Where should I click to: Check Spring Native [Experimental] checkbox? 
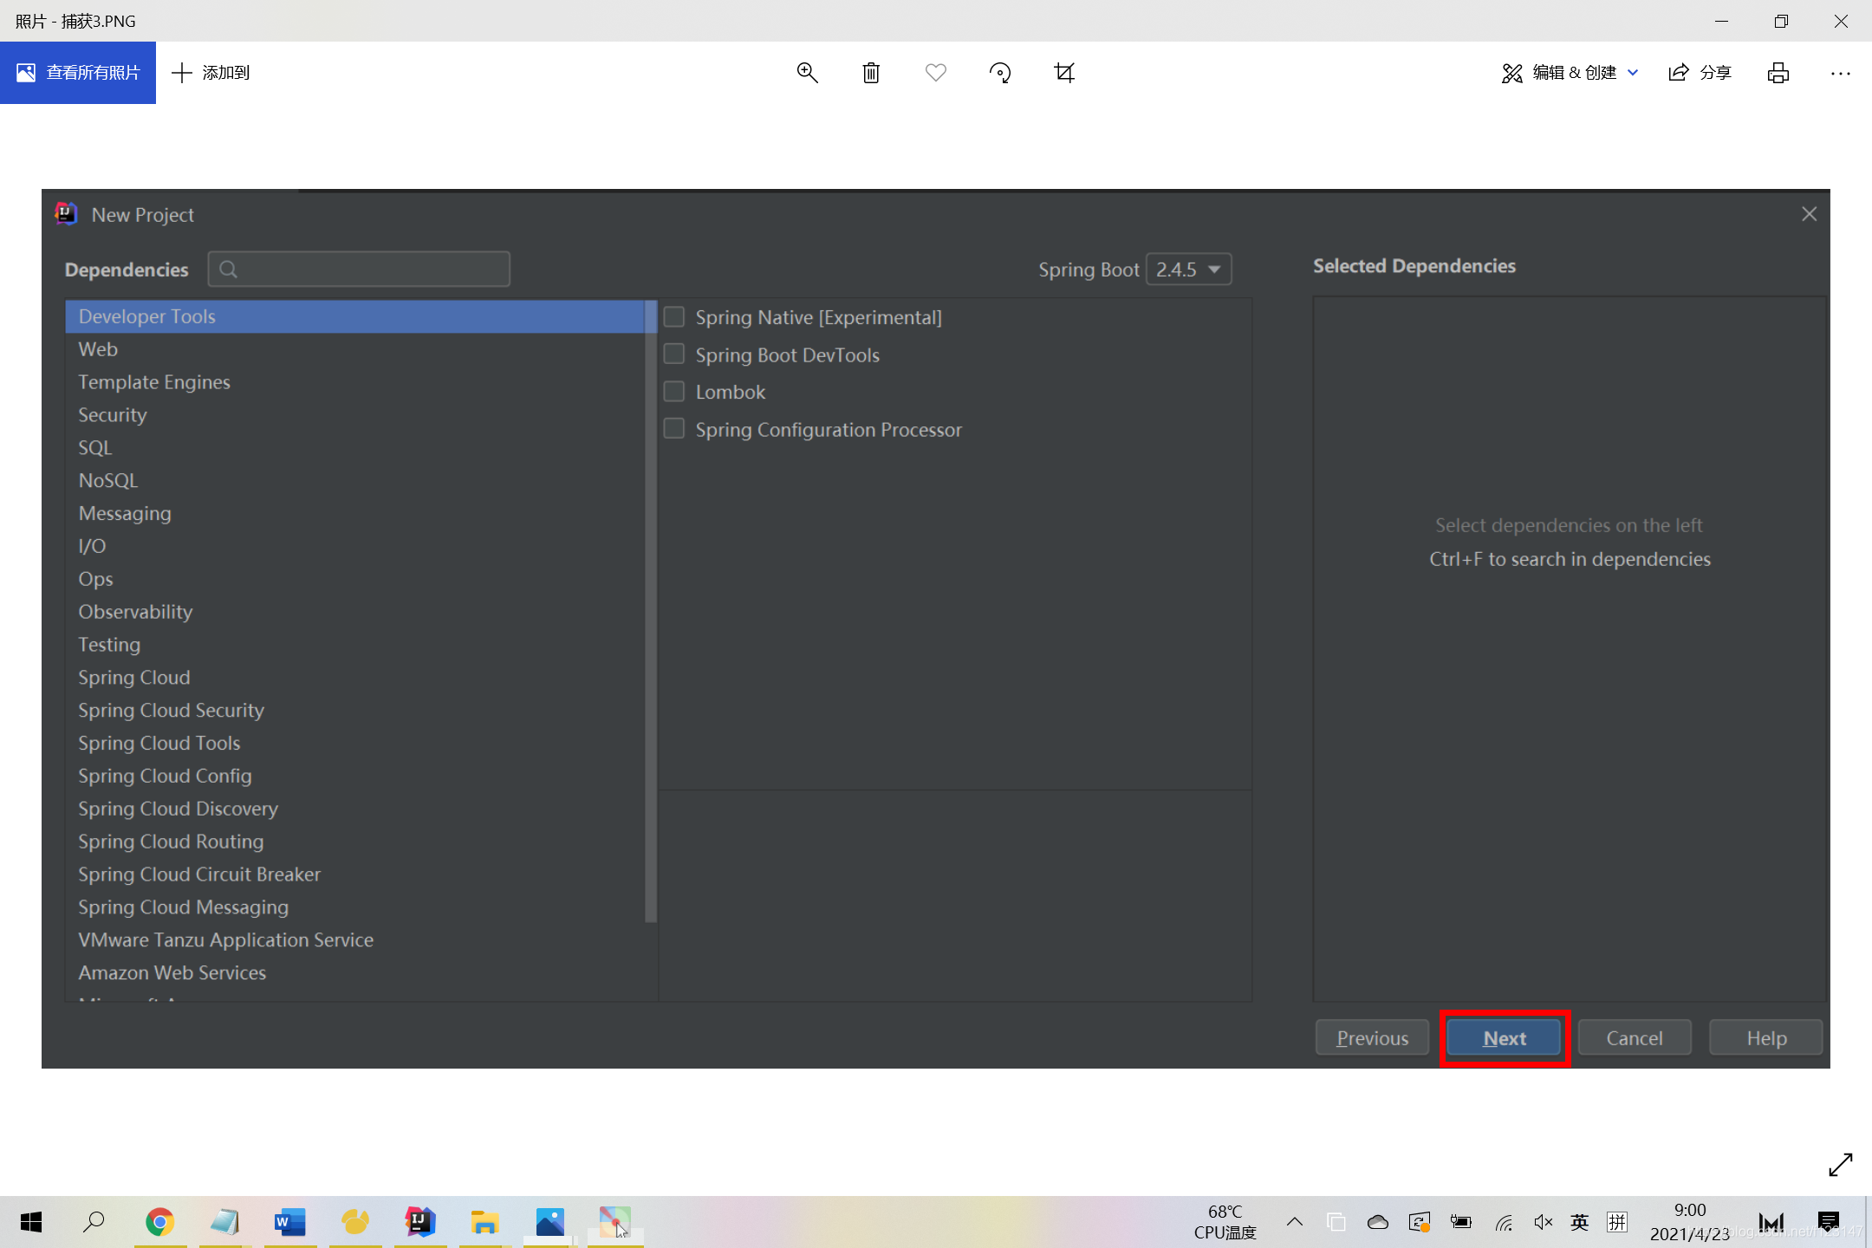tap(674, 317)
